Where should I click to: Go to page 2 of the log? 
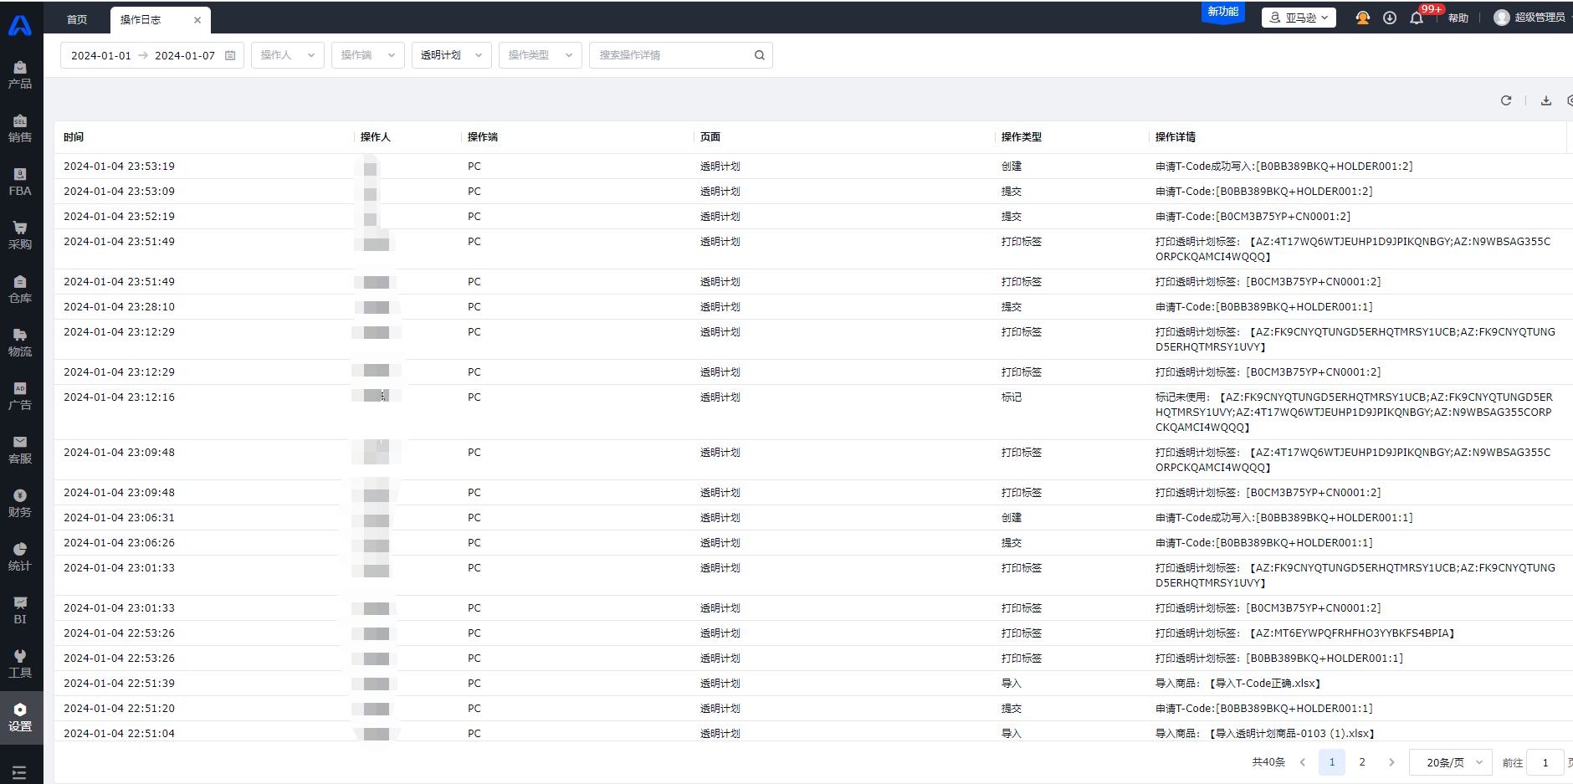[1362, 762]
